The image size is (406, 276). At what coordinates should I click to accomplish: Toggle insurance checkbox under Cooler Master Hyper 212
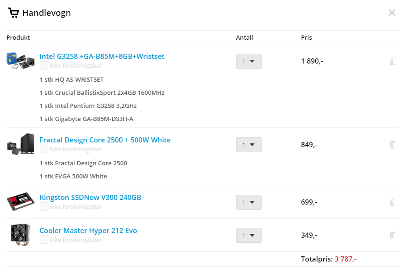(44, 240)
